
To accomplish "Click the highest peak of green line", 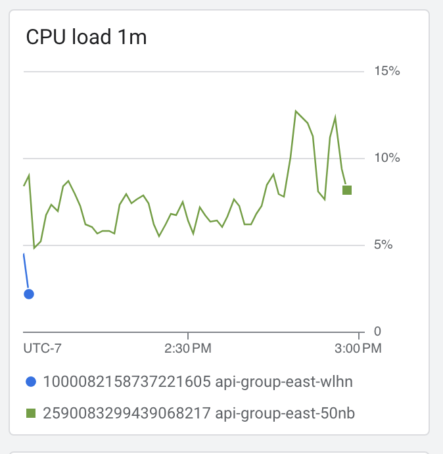I will (296, 111).
